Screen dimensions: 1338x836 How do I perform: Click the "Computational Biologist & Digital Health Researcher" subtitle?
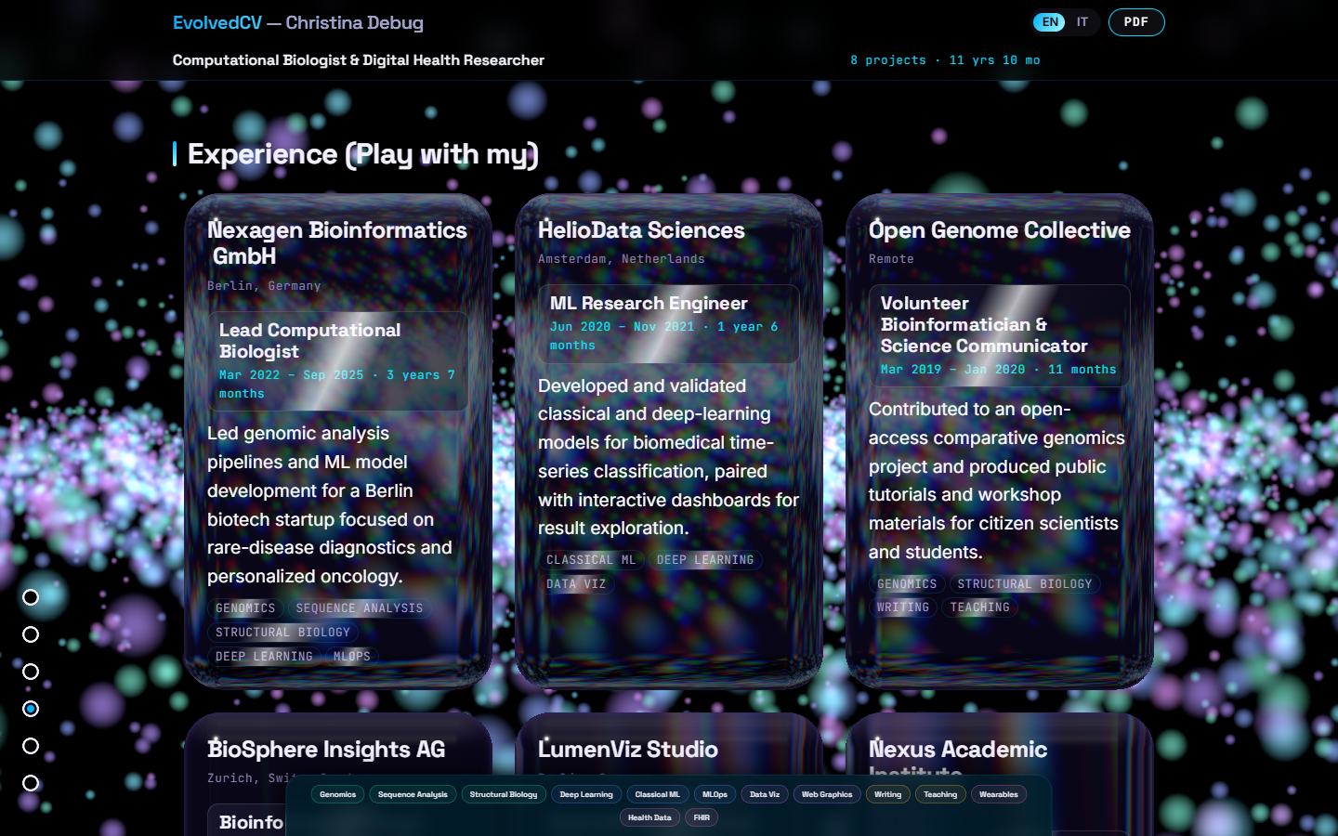point(359,60)
